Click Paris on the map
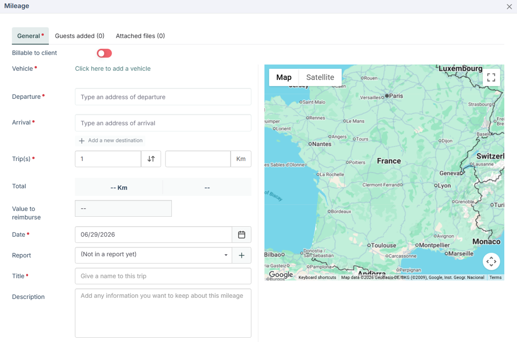517x345 pixels. pyautogui.click(x=394, y=96)
